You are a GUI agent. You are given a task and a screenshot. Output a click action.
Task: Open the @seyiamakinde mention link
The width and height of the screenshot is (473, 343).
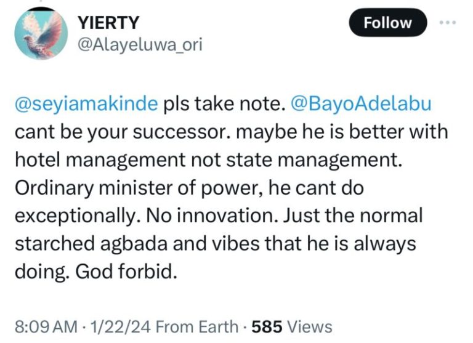[86, 105]
